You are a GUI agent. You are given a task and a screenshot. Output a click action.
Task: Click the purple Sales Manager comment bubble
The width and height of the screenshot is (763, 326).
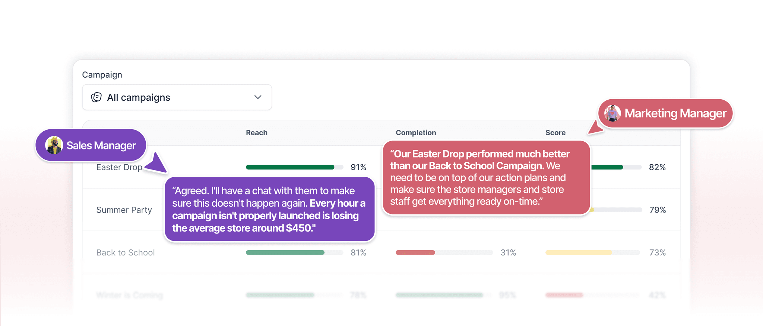click(x=269, y=209)
